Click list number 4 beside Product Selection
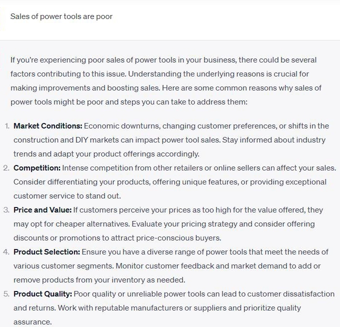 pyautogui.click(x=6, y=252)
